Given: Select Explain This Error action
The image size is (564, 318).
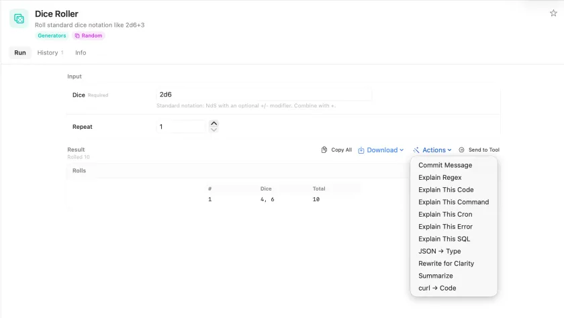Looking at the screenshot, I should click(x=454, y=227).
